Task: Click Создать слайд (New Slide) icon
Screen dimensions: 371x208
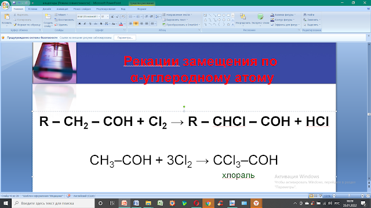Action: point(48,17)
